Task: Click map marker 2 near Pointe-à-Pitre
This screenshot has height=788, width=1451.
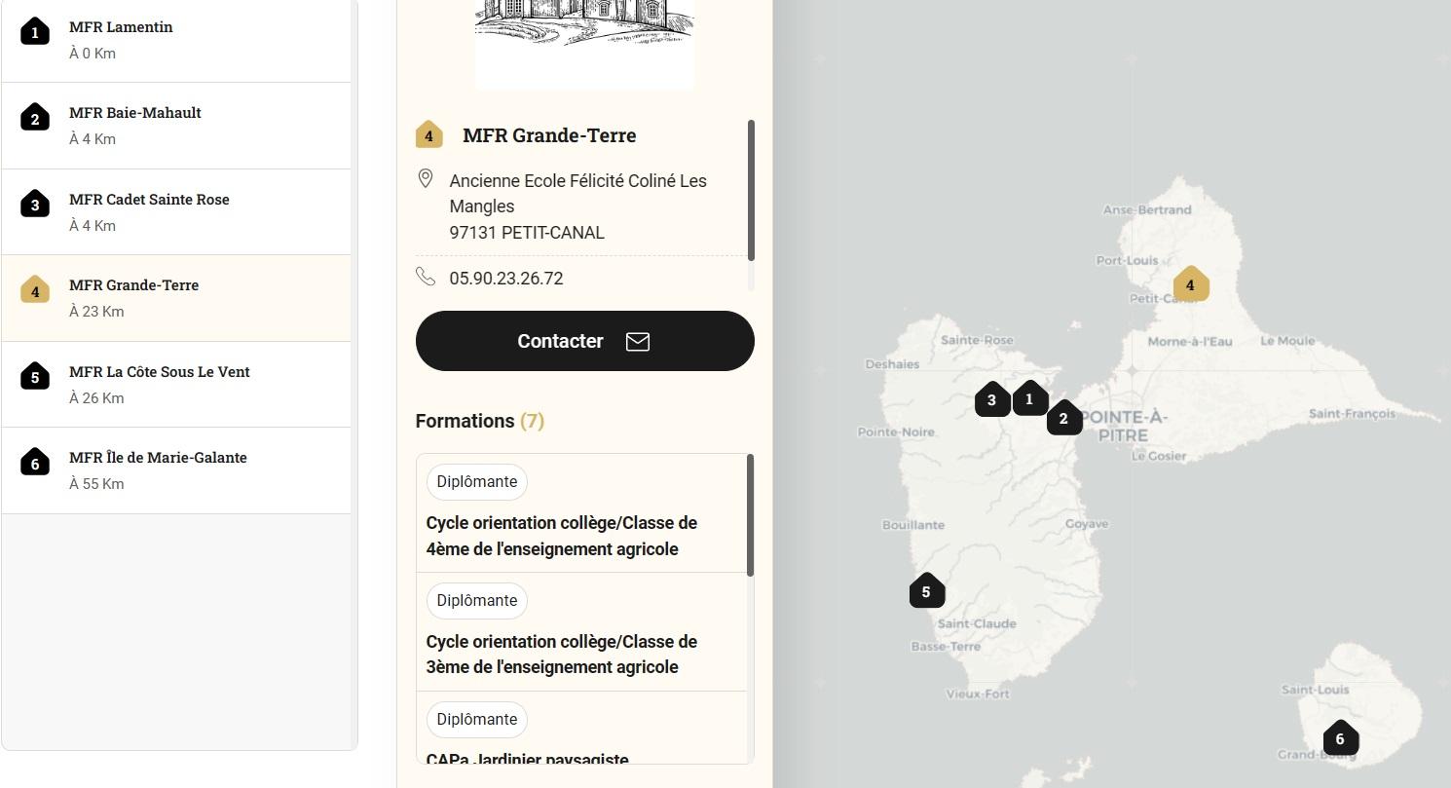Action: 1063,418
